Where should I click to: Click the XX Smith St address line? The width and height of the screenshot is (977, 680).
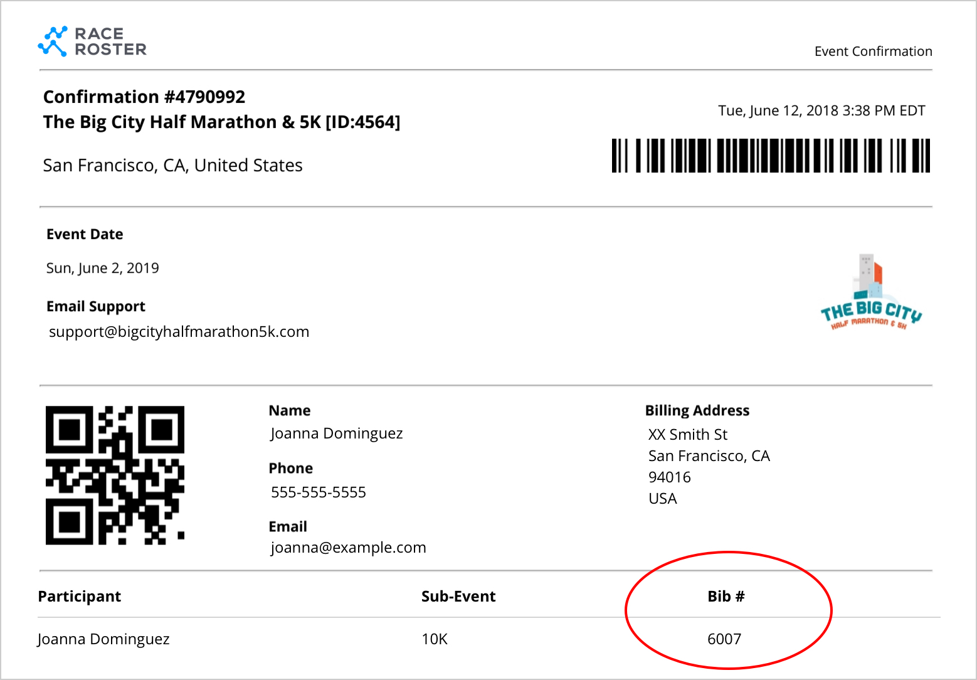(688, 435)
